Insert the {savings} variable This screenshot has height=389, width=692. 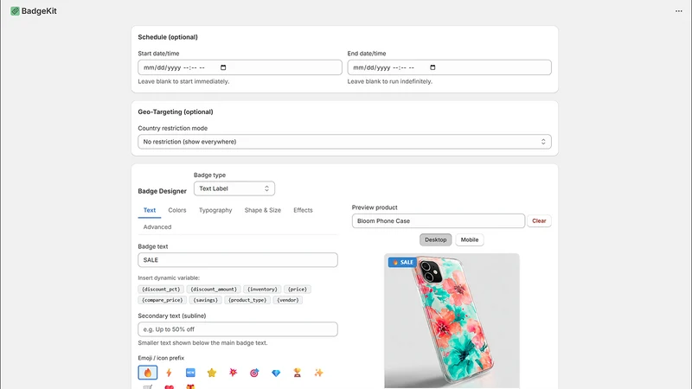click(x=205, y=300)
